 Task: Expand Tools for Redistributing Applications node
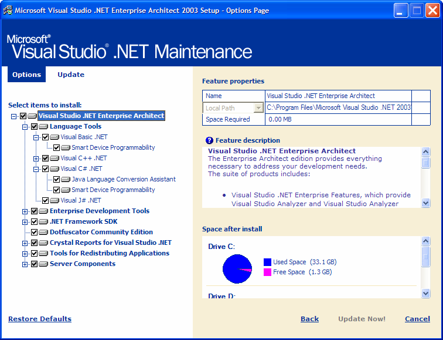tap(25, 254)
